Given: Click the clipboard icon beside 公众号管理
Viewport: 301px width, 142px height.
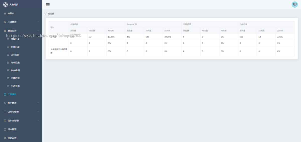Looking at the screenshot, I should [5, 112].
